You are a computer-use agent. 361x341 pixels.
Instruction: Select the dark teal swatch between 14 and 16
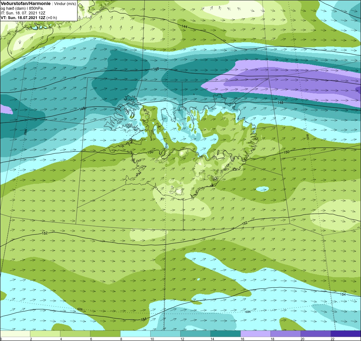[225, 333]
